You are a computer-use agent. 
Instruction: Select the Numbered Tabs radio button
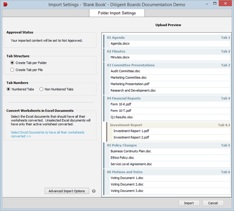(x=9, y=89)
